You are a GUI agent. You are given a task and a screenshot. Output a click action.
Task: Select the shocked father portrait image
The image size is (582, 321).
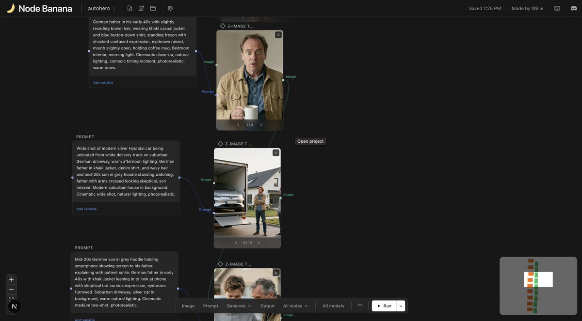click(x=250, y=75)
